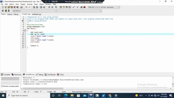Open the Edit menu
The image size is (174, 98).
(x=6, y=4)
